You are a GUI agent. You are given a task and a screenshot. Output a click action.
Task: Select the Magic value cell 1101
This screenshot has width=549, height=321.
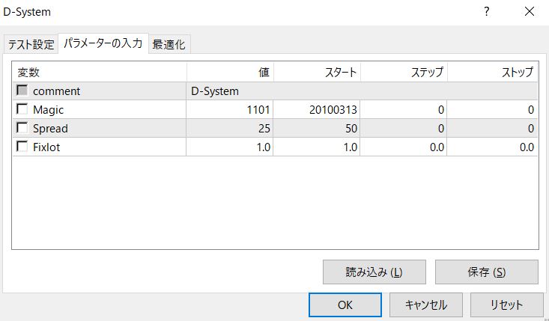tap(230, 110)
